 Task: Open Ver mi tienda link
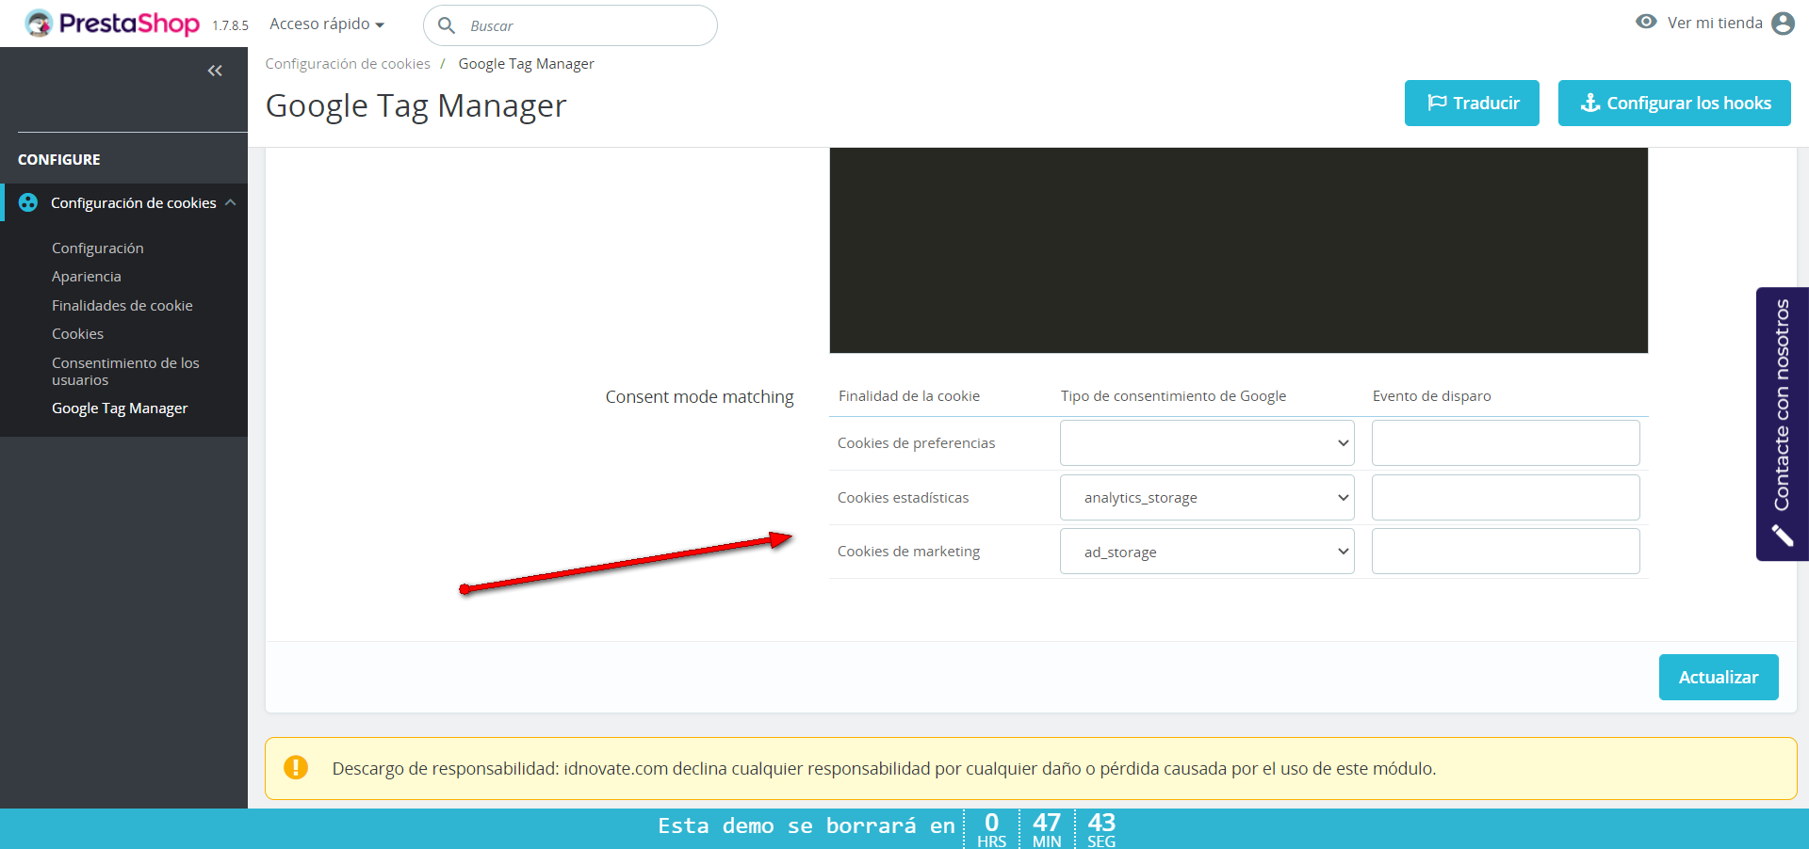[x=1715, y=23]
